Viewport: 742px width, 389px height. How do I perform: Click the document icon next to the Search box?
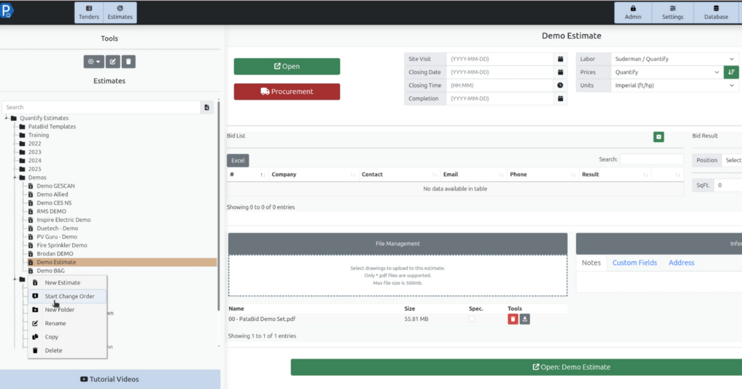coord(207,107)
